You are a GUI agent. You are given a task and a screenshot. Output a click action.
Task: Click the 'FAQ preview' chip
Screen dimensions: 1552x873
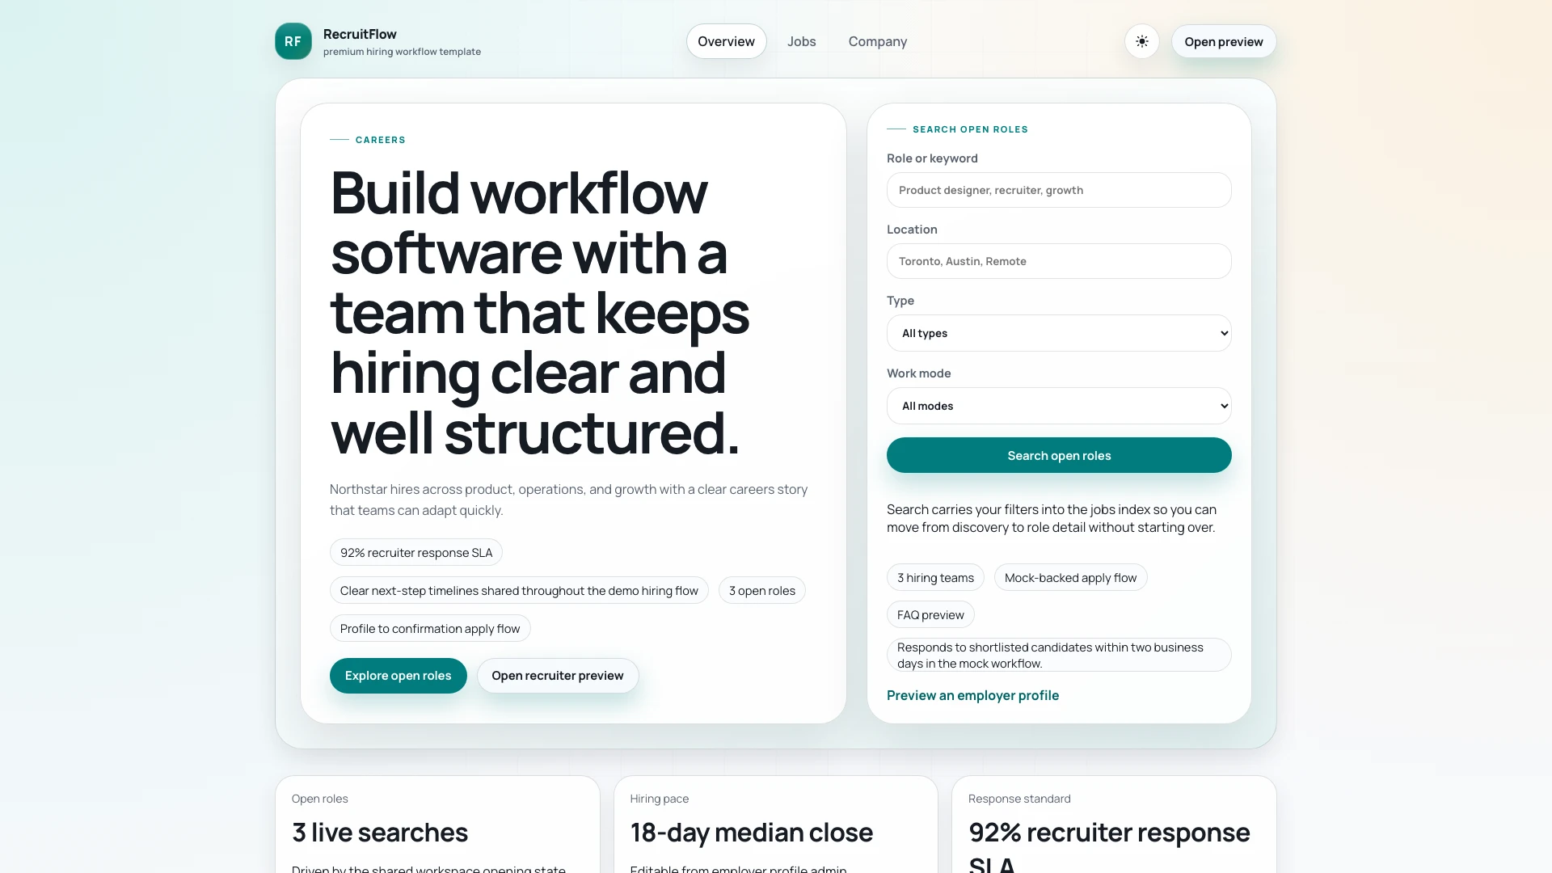(x=930, y=614)
